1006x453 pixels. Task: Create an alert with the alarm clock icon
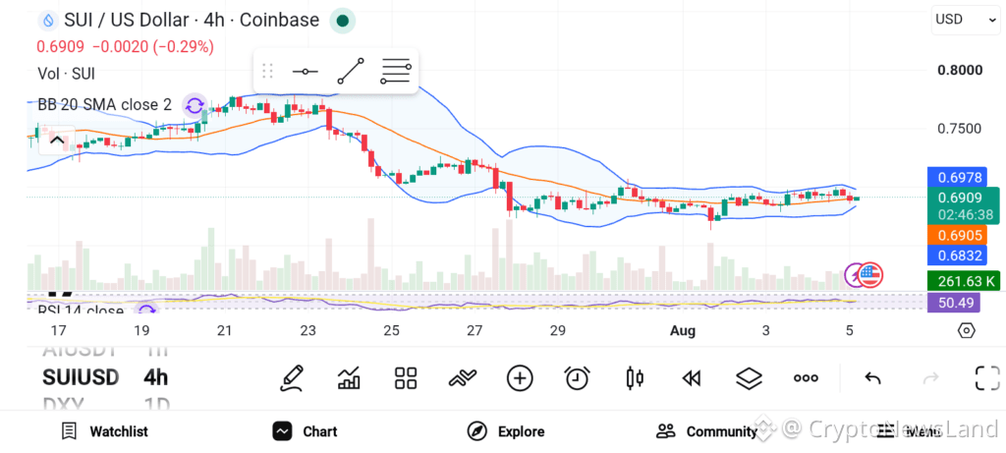pyautogui.click(x=577, y=378)
